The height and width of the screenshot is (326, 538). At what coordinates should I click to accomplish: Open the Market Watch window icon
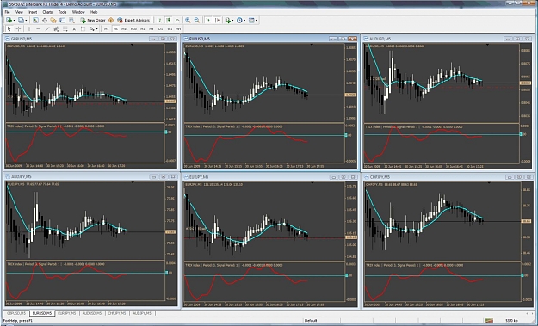[35, 21]
